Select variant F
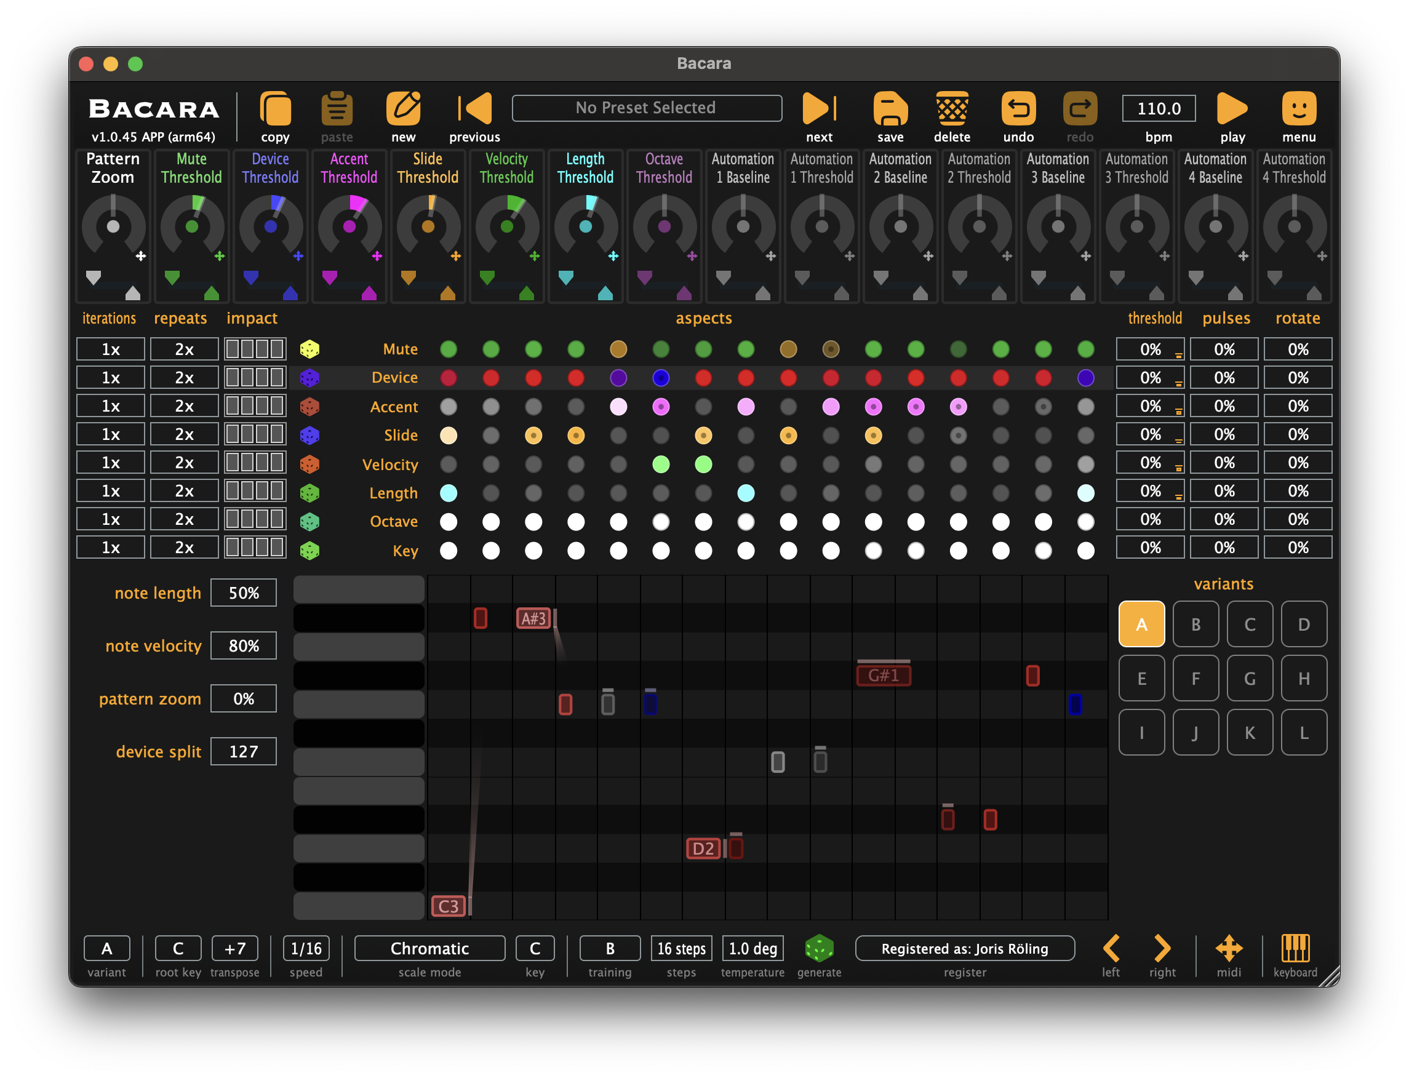 click(1195, 678)
